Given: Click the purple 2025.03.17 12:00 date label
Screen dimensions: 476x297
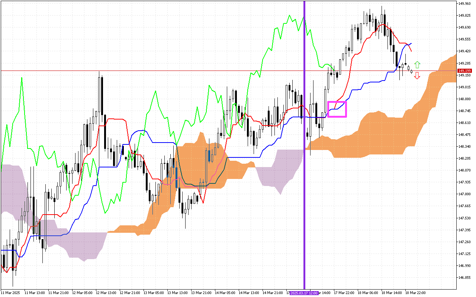Looking at the screenshot, I should click(304, 293).
